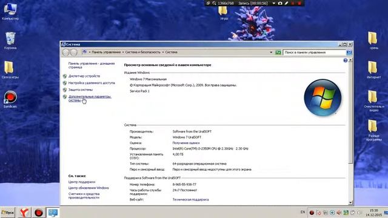Open Центр обновления Windows link
The image size is (388, 218).
(89, 188)
